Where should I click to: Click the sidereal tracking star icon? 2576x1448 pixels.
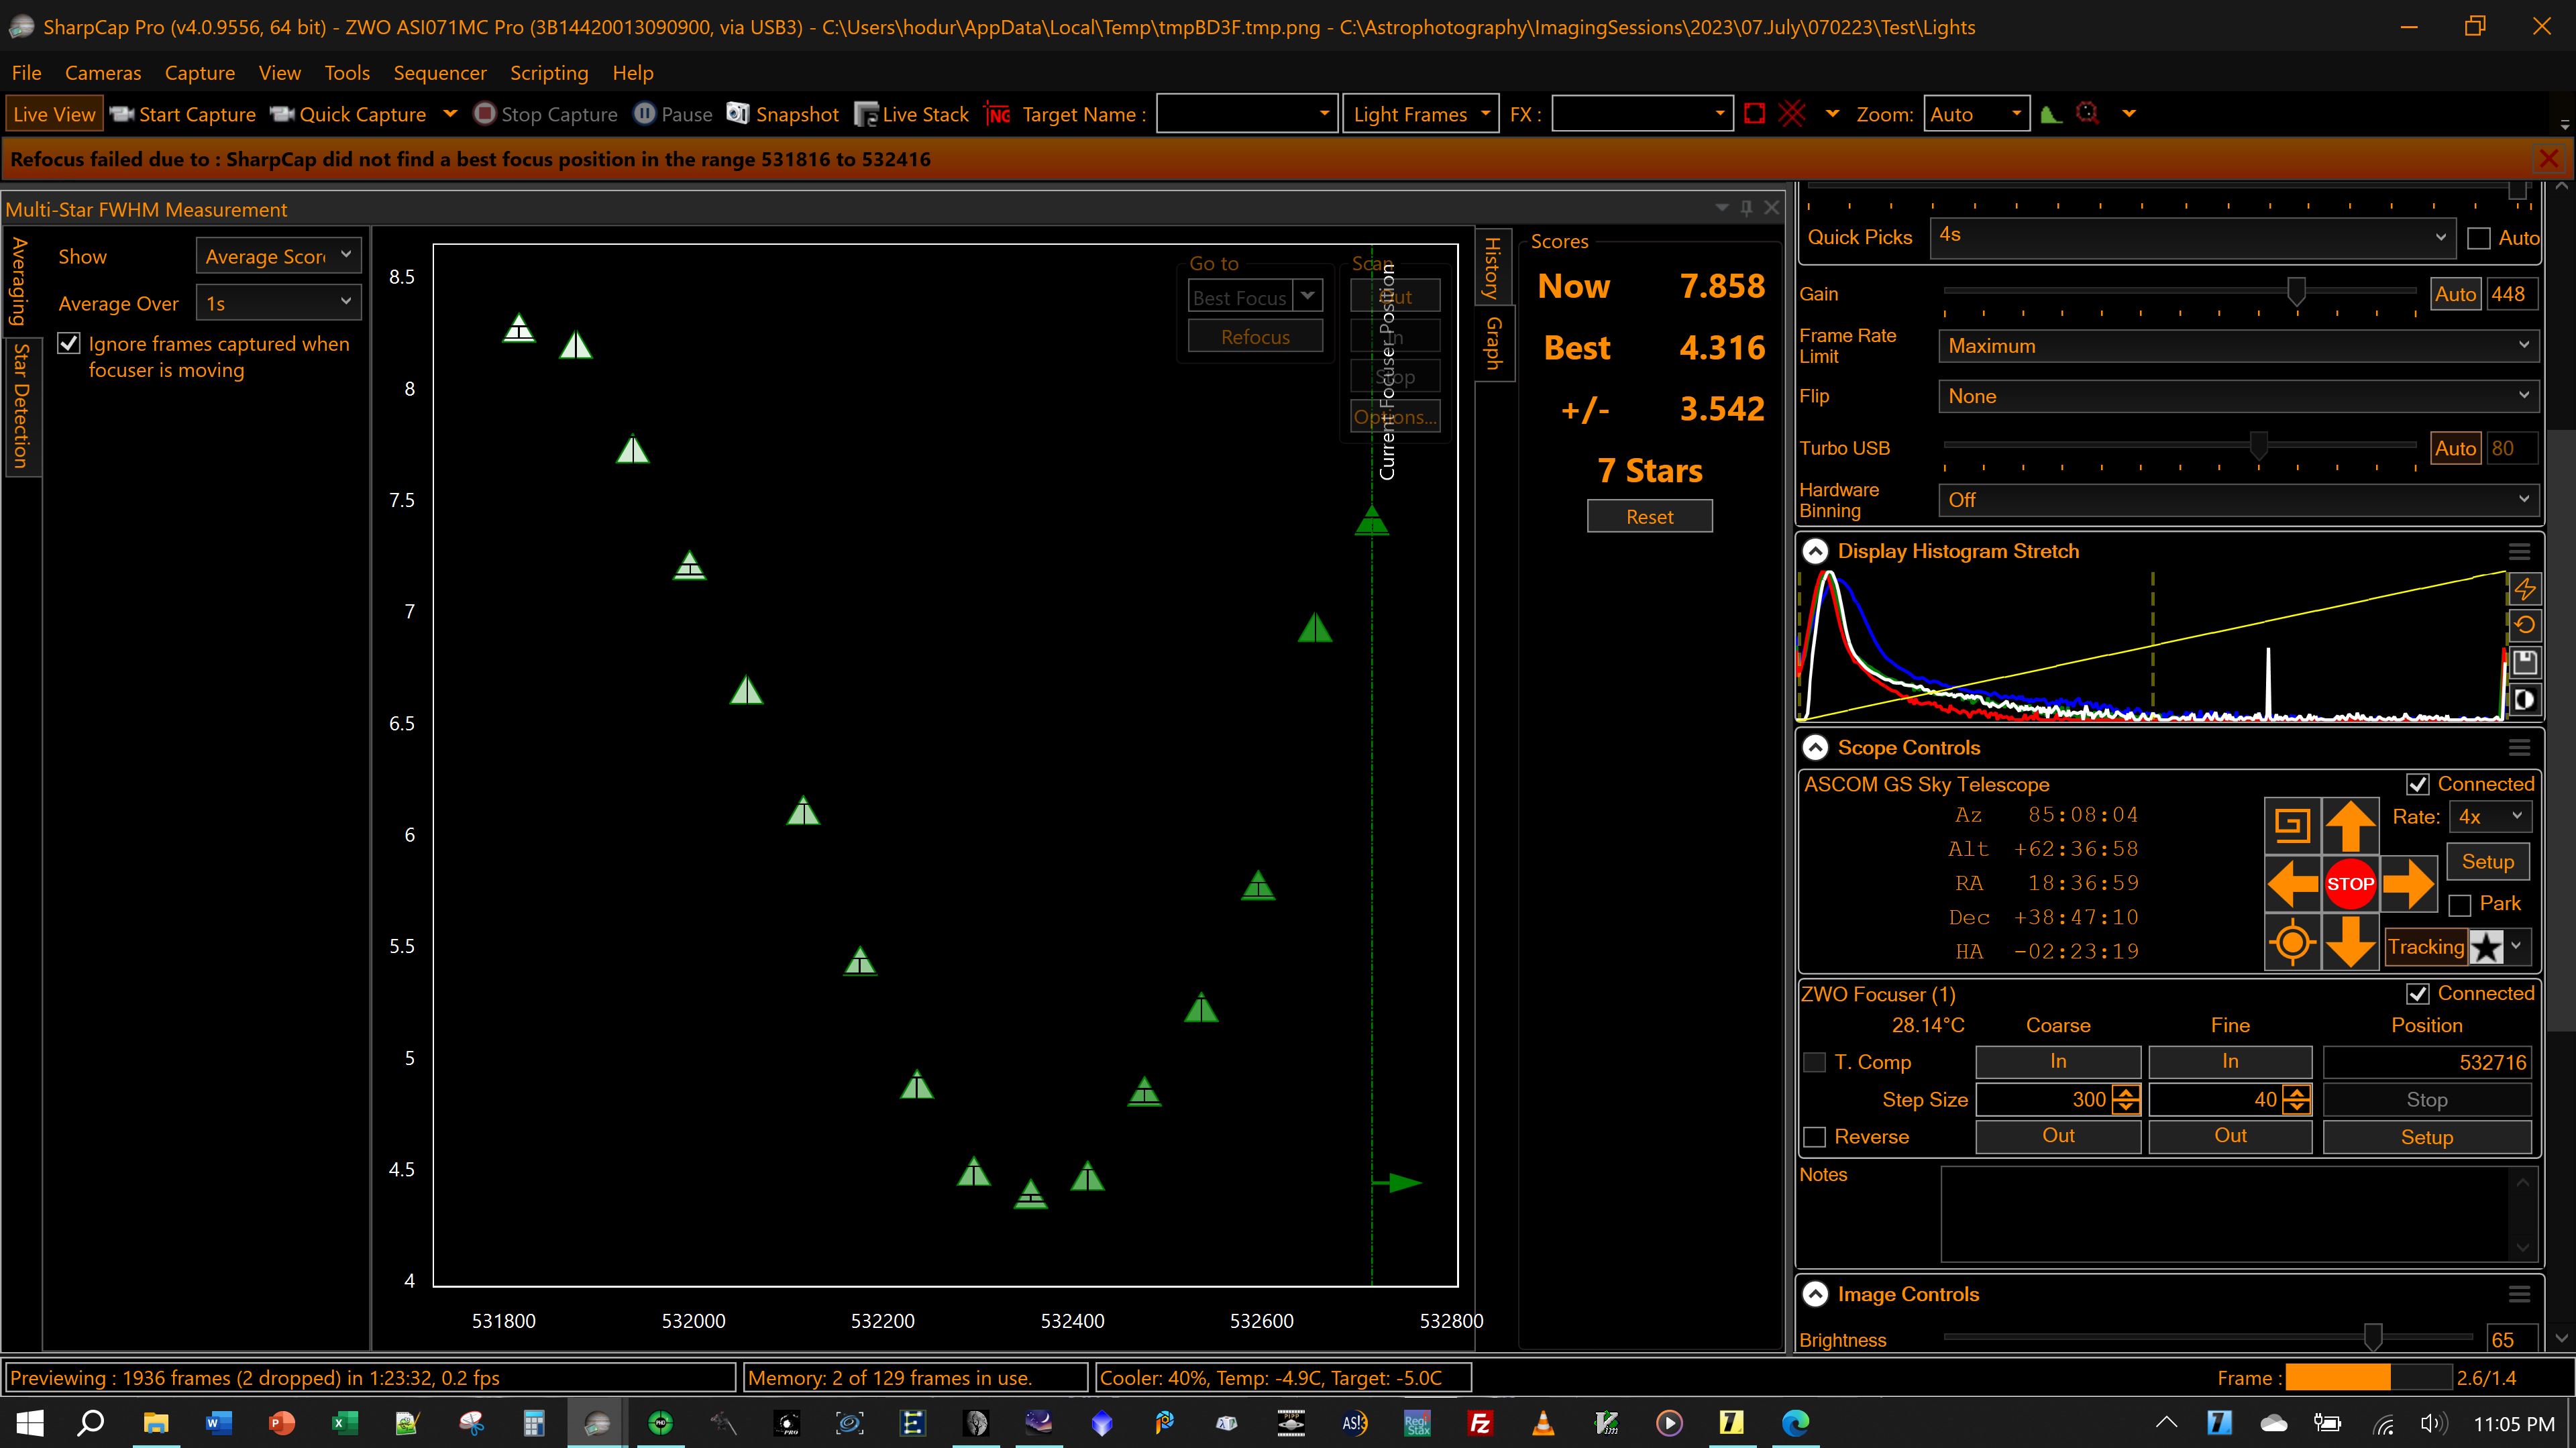click(2487, 946)
